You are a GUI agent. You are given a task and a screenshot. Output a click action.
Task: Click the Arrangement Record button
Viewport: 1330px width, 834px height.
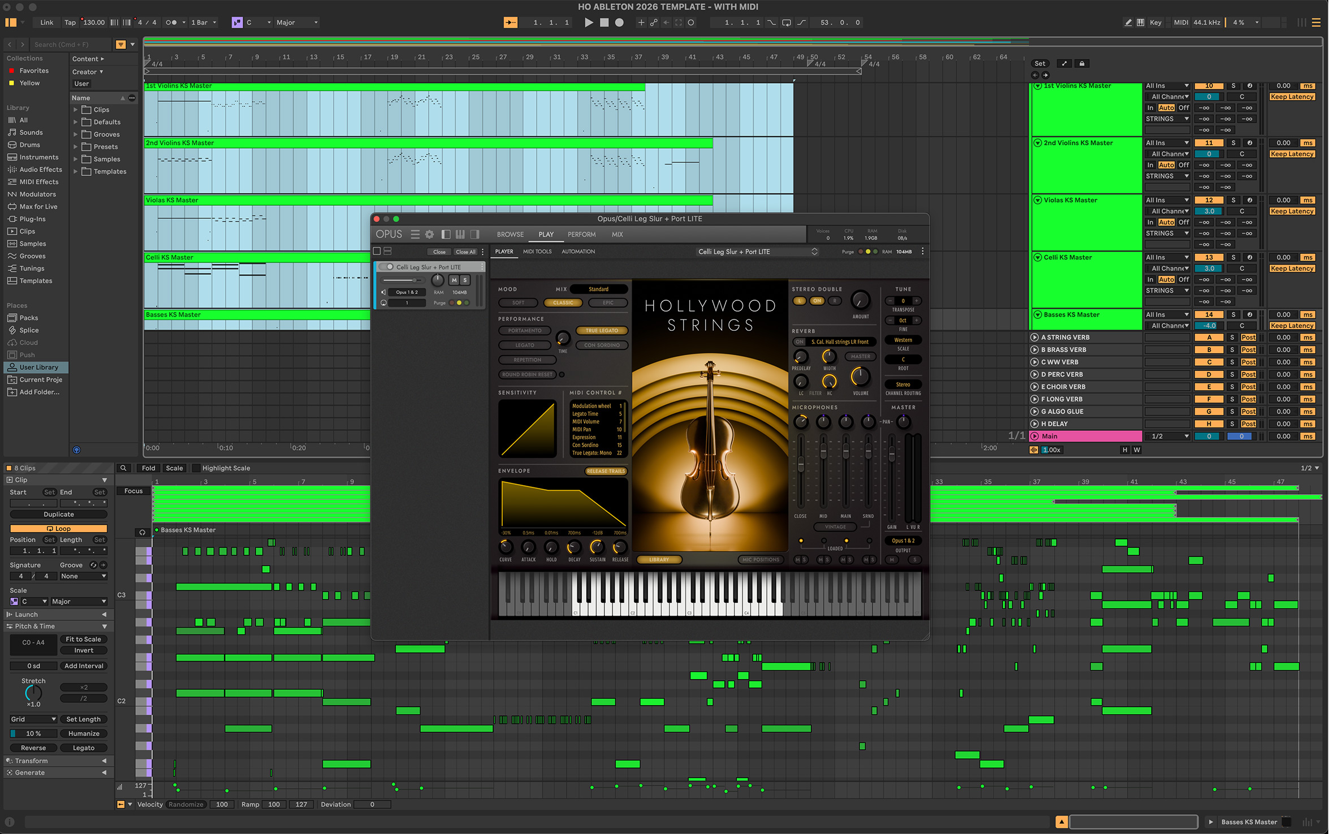(x=619, y=23)
